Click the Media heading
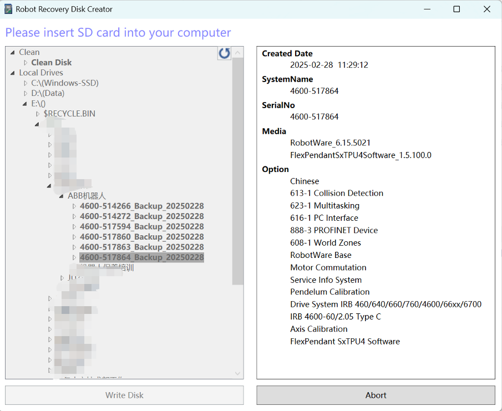The image size is (502, 411). (274, 131)
